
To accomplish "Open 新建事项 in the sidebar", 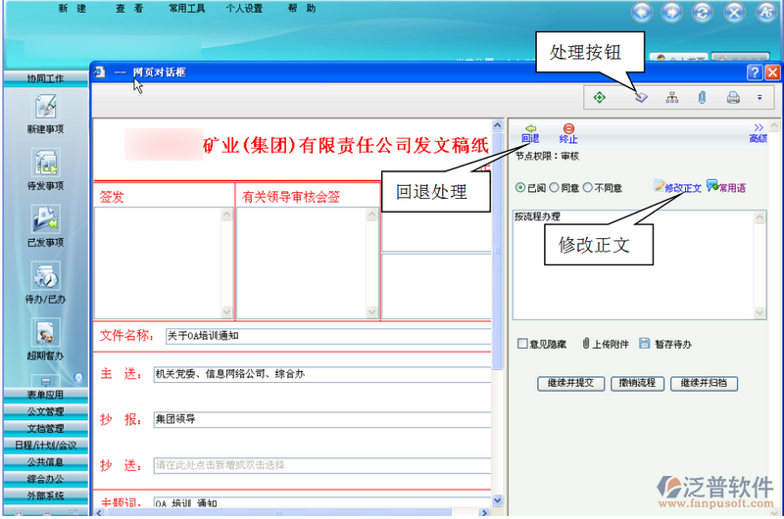I will (45, 114).
